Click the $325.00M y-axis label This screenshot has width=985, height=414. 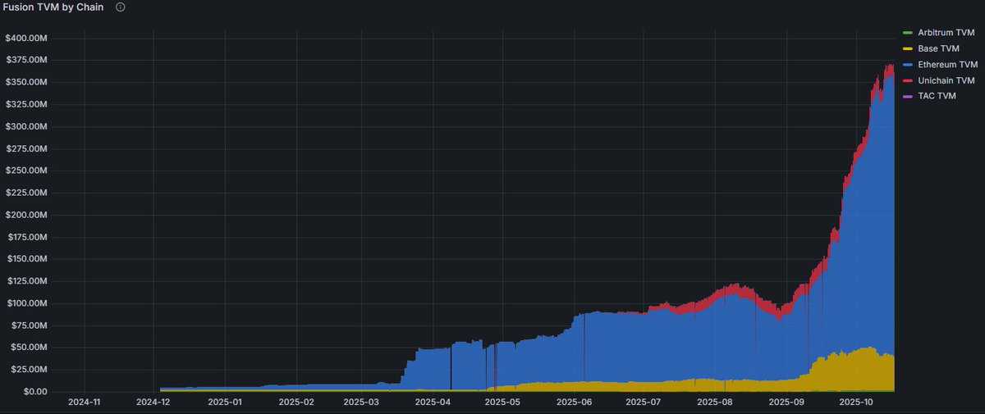[x=26, y=105]
